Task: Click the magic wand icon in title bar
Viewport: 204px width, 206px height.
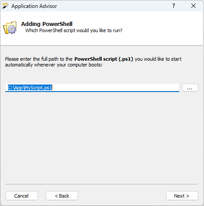Action: point(5,6)
